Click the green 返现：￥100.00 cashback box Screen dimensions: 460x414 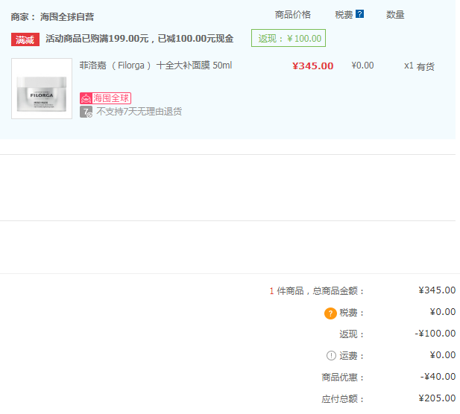(289, 38)
